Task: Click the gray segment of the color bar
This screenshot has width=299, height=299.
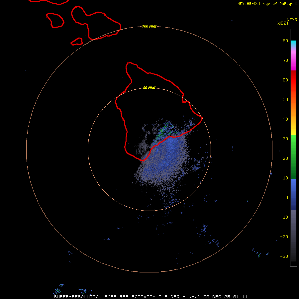Action: tap(293, 236)
